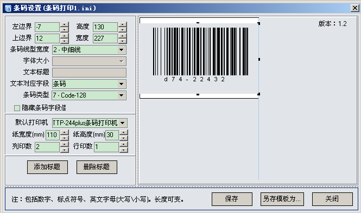Click the 行印数 input field
This screenshot has width=361, height=213.
[x=106, y=147]
